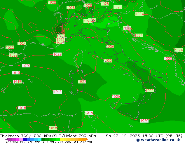The height and width of the screenshot is (143, 185).
Task: Pick the first yellow legend swatch
Action: click(x=62, y=139)
